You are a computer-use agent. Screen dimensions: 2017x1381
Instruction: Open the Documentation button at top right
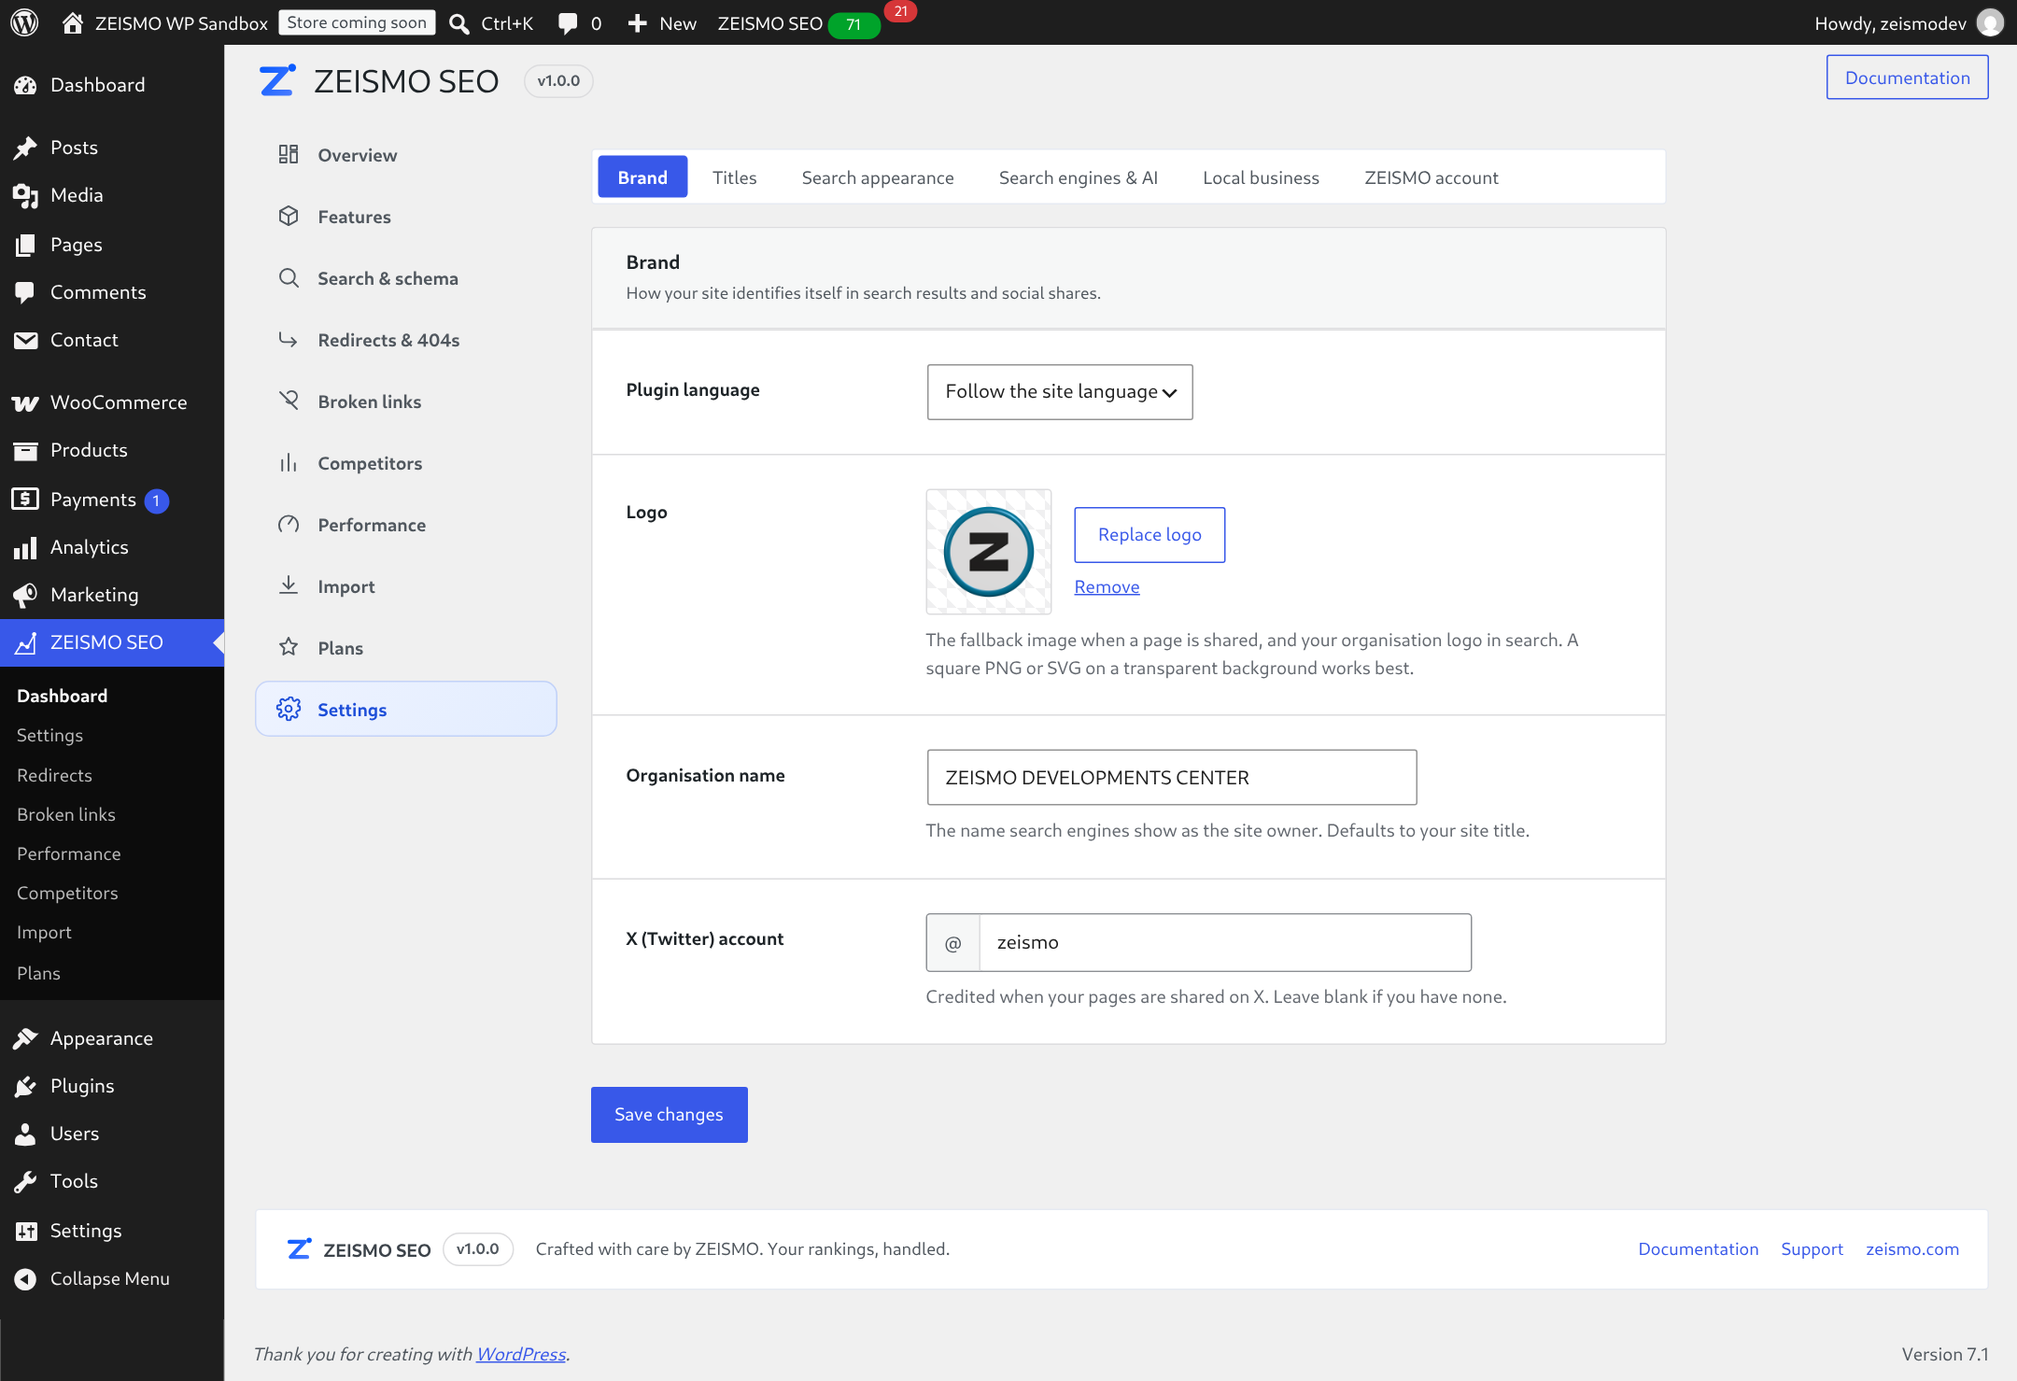[x=1907, y=78]
